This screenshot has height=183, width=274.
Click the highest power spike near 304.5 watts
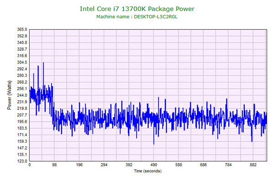[x=43, y=63]
